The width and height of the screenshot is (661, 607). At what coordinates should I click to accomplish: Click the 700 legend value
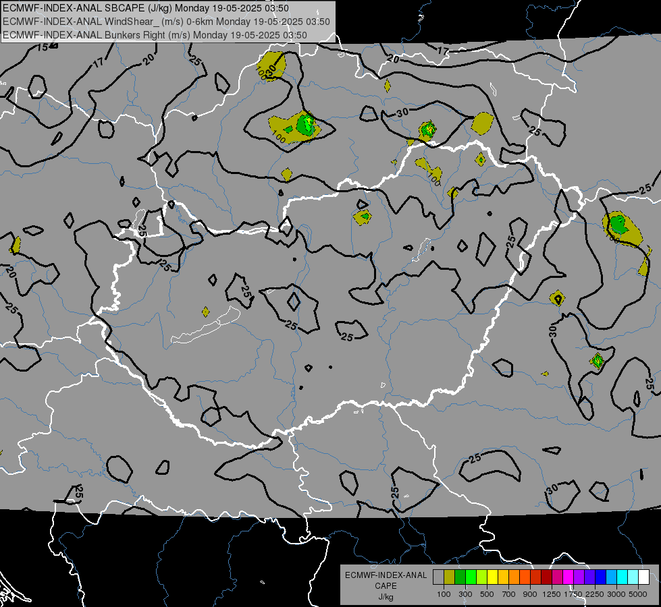(x=509, y=594)
